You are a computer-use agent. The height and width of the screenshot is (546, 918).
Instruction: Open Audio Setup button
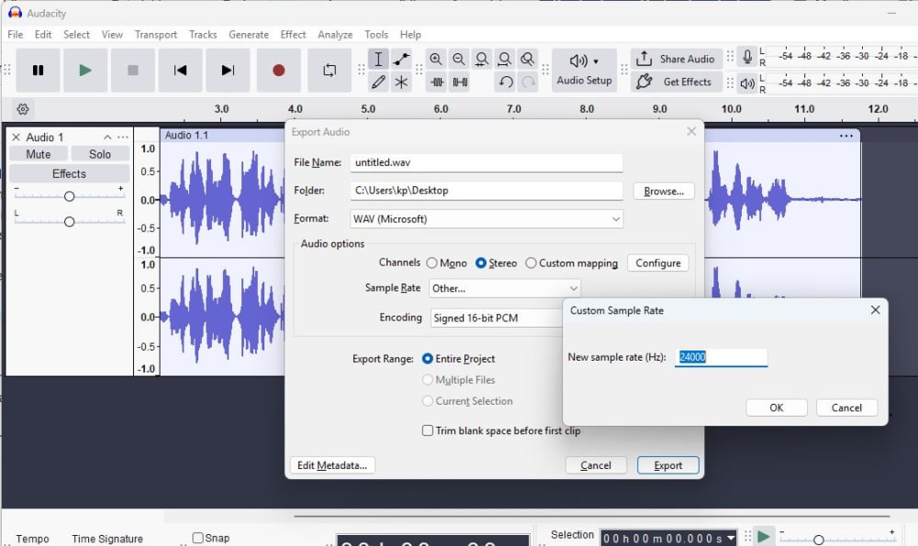tap(584, 71)
